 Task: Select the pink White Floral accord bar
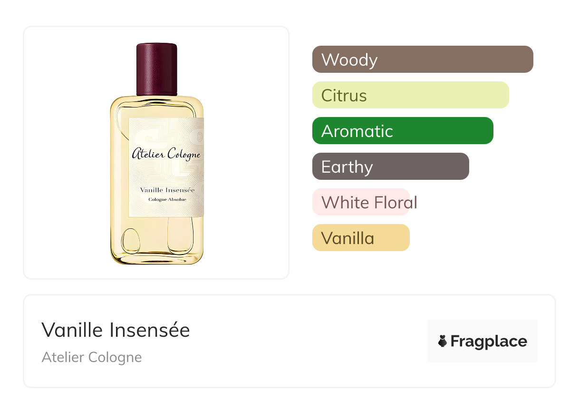361,202
